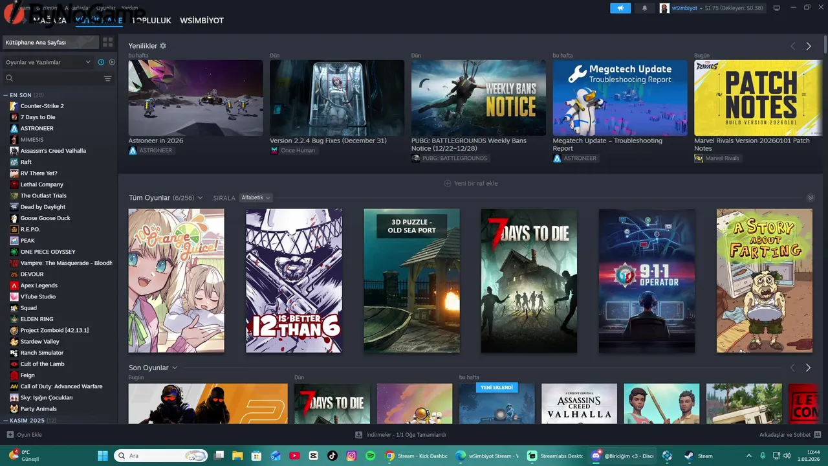Viewport: 828px width, 466px height.
Task: Open 100% Orange Juice game cover
Action: [177, 281]
